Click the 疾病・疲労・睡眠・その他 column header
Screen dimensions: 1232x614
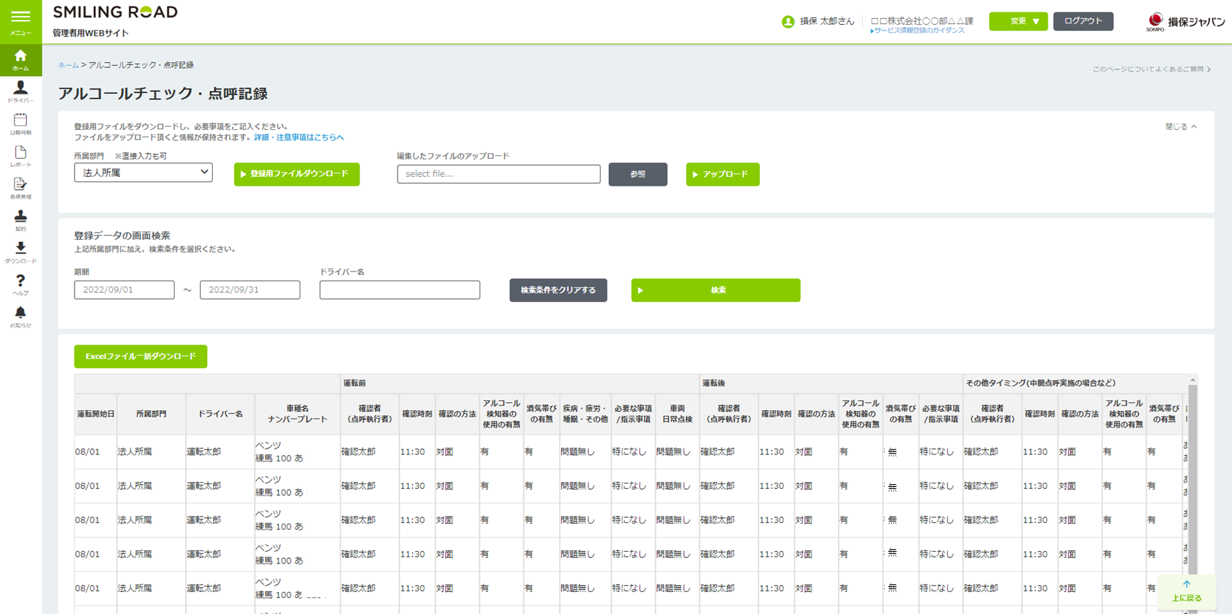[585, 414]
